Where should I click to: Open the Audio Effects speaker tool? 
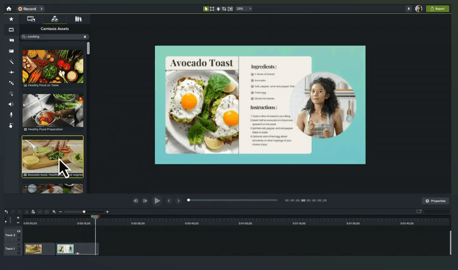coord(11,104)
